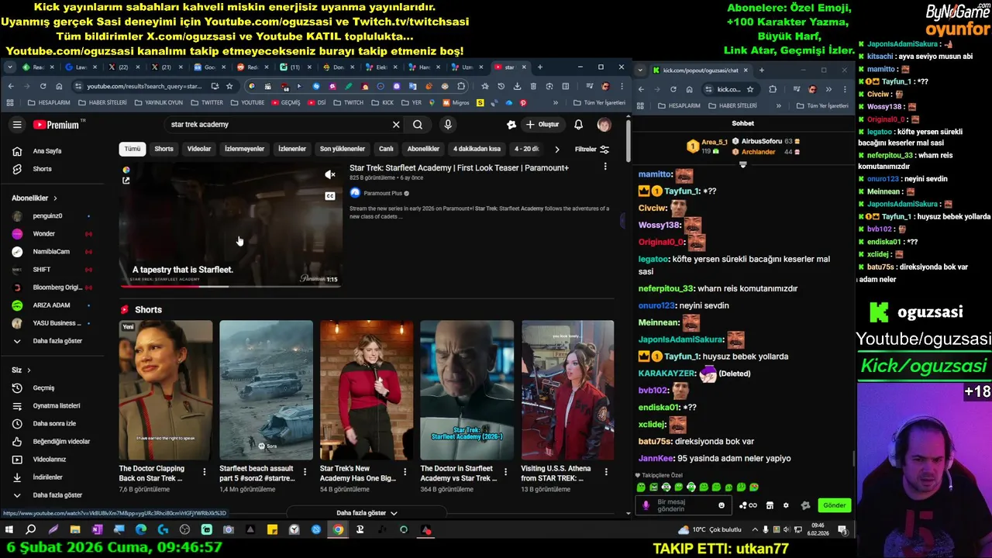Show hidden bookmarks in YouTube window
The image size is (992, 558).
pyautogui.click(x=555, y=103)
